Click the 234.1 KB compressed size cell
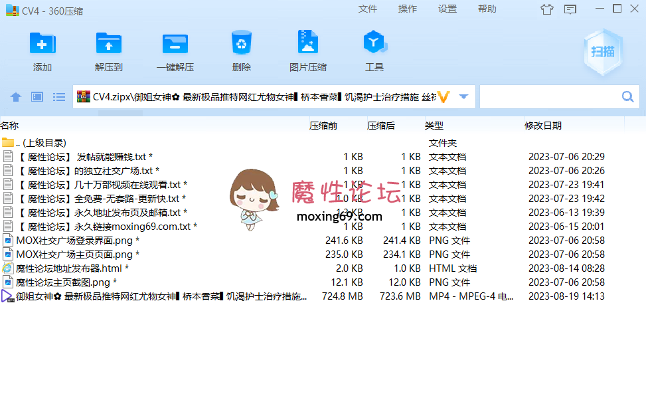646x402 pixels. tap(402, 254)
